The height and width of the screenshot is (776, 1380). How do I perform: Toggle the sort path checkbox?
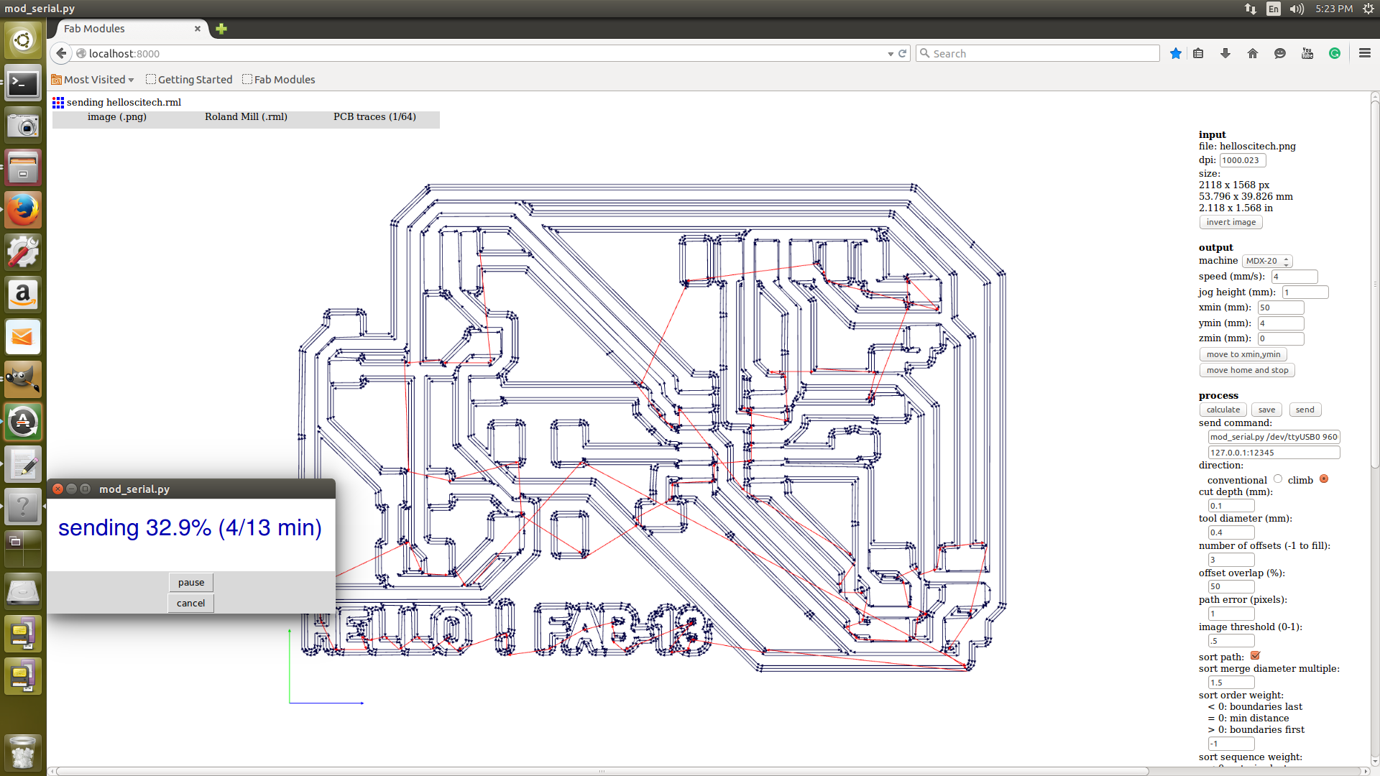[x=1255, y=656]
